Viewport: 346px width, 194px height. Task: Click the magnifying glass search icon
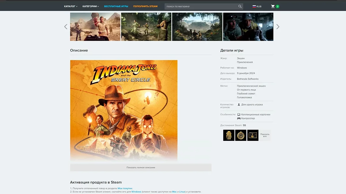[240, 6]
